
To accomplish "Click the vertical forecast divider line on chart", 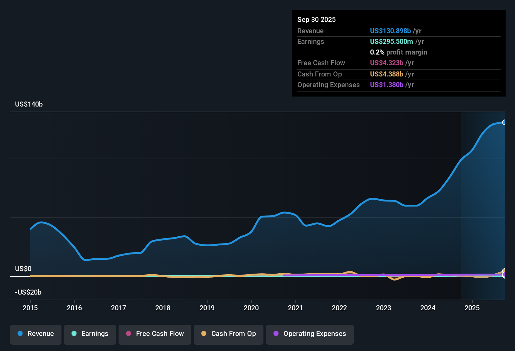I will tap(461, 204).
